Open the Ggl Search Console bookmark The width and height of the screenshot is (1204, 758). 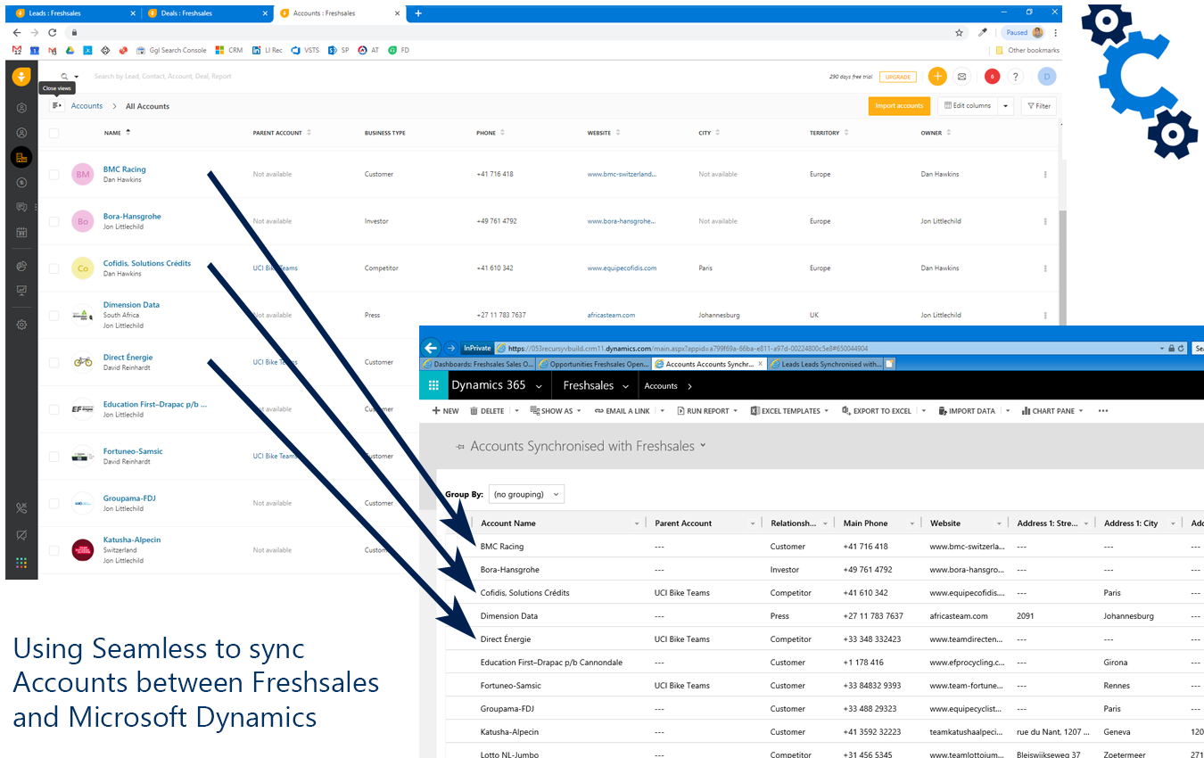pyautogui.click(x=171, y=50)
